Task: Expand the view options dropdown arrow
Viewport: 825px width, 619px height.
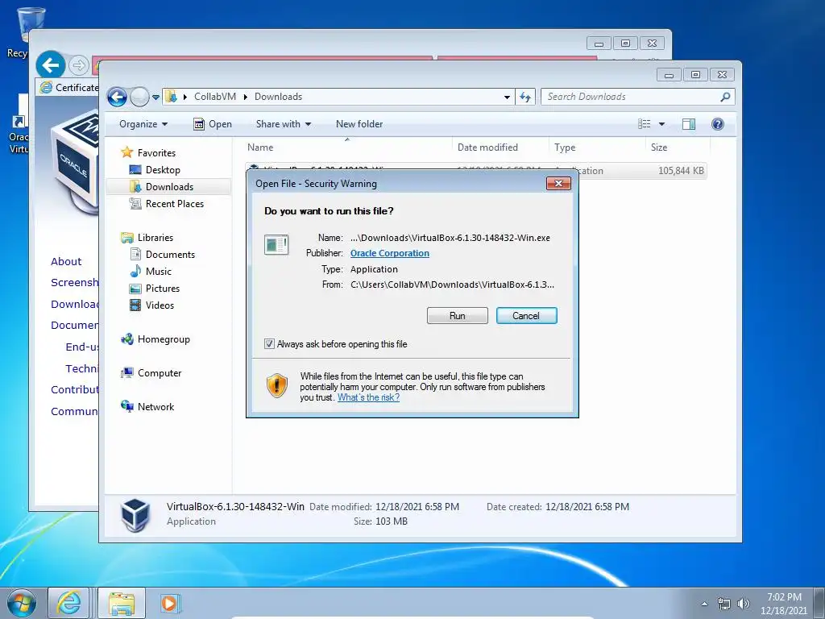Action: click(x=662, y=124)
